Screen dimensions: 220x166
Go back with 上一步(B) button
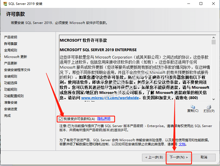click(154, 157)
